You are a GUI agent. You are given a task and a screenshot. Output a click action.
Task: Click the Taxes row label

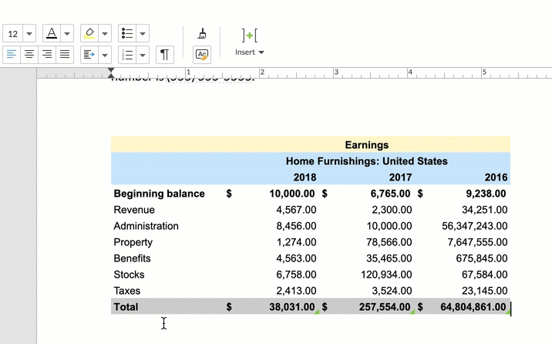point(126,291)
